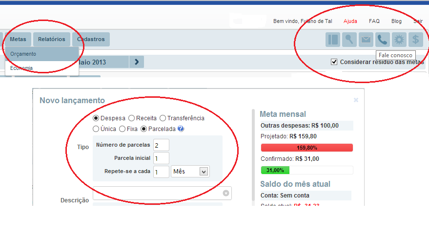Click the sidebar panel layout icon
Screen dimensions: 429x241
(333, 40)
